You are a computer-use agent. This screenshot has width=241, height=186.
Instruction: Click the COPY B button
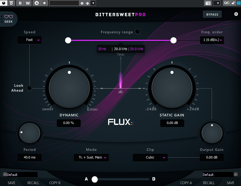(x=55, y=183)
